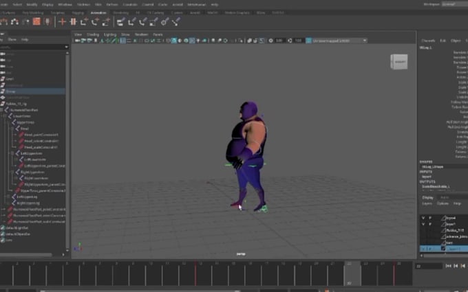This screenshot has height=292, width=468.
Task: Click the gamma icon next to 1.00 field
Action: tap(290, 41)
